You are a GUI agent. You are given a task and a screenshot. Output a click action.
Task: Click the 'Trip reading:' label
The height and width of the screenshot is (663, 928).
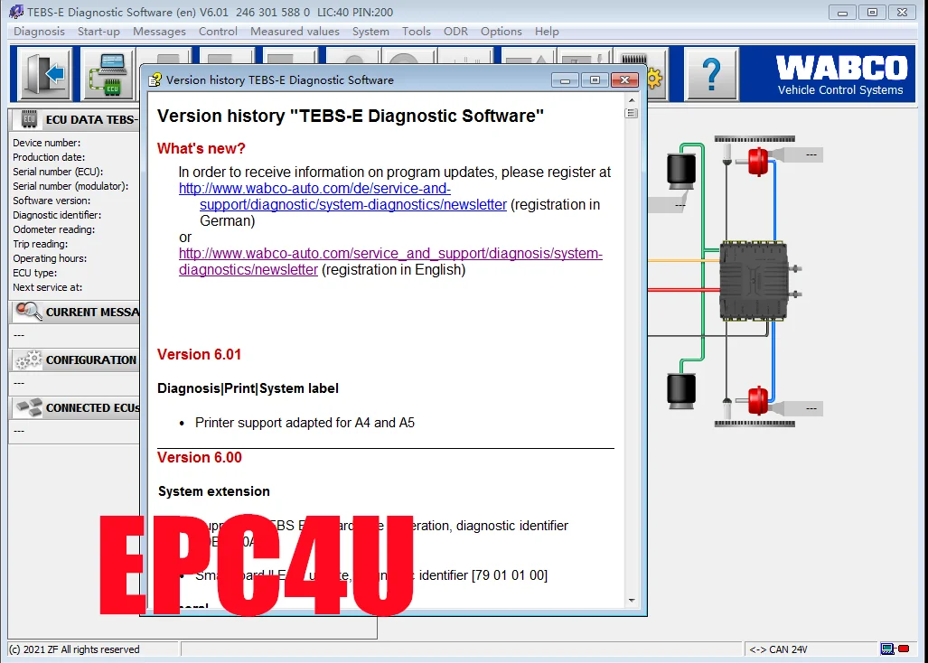[x=41, y=244]
